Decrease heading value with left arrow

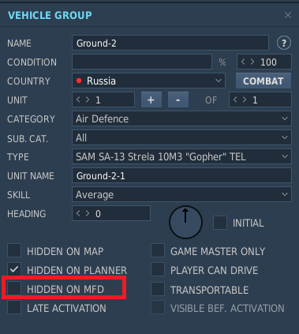[x=78, y=213]
